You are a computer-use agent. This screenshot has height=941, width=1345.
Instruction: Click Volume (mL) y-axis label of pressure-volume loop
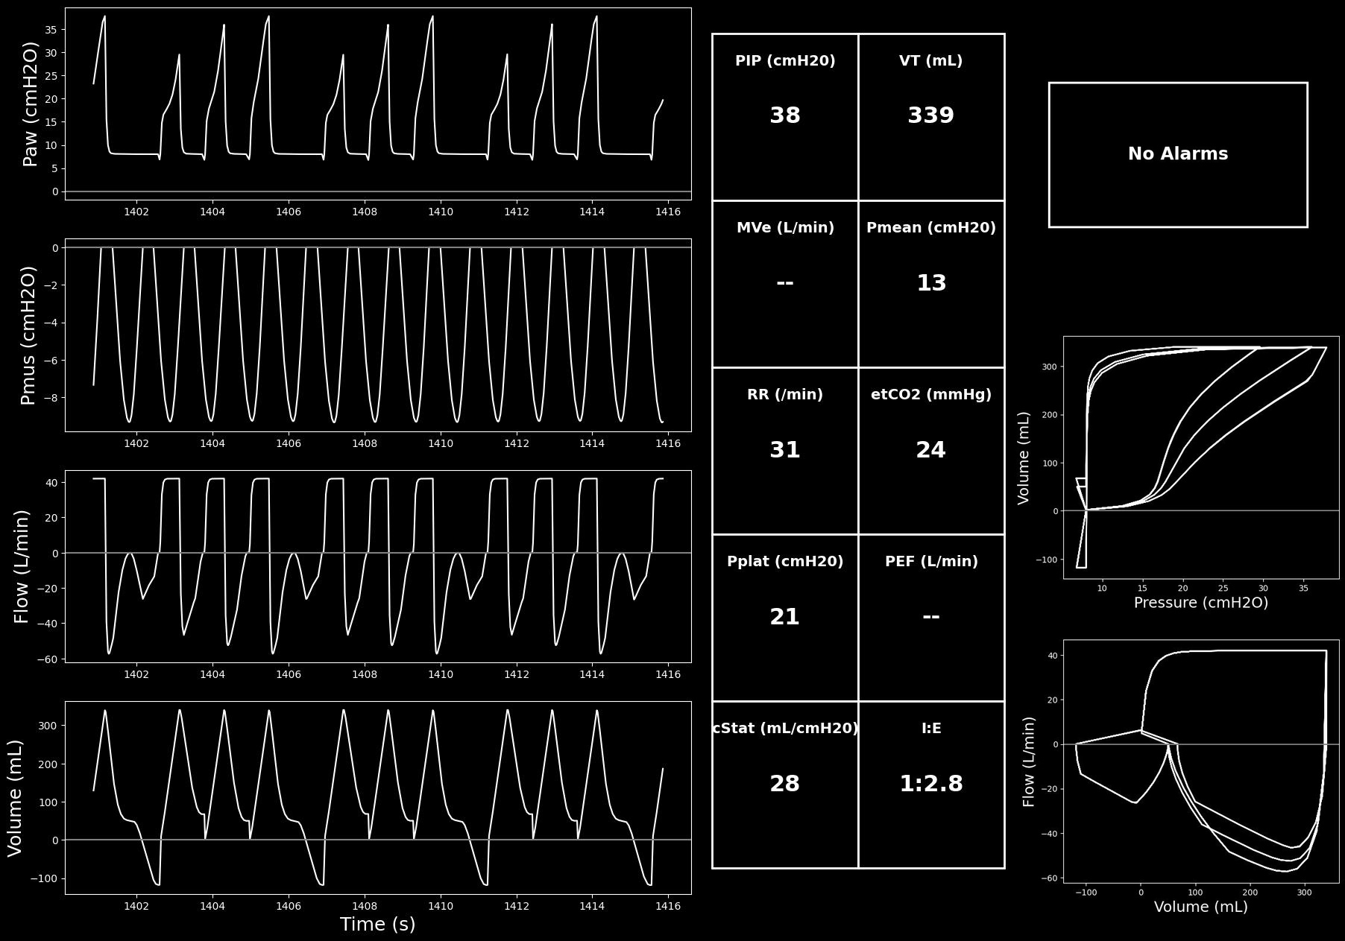coord(1024,457)
